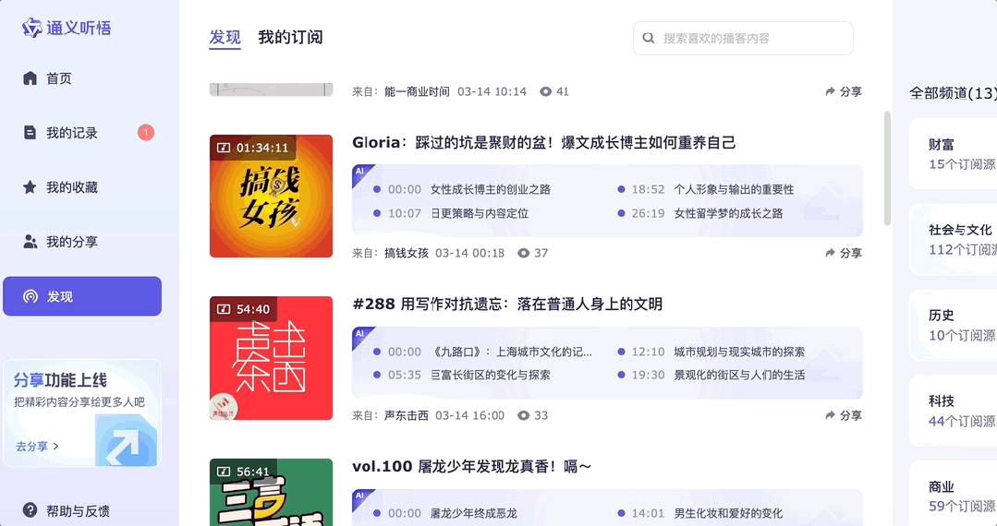Click the views eye icon showing 37
Screen dimensions: 997x526
[x=523, y=253]
